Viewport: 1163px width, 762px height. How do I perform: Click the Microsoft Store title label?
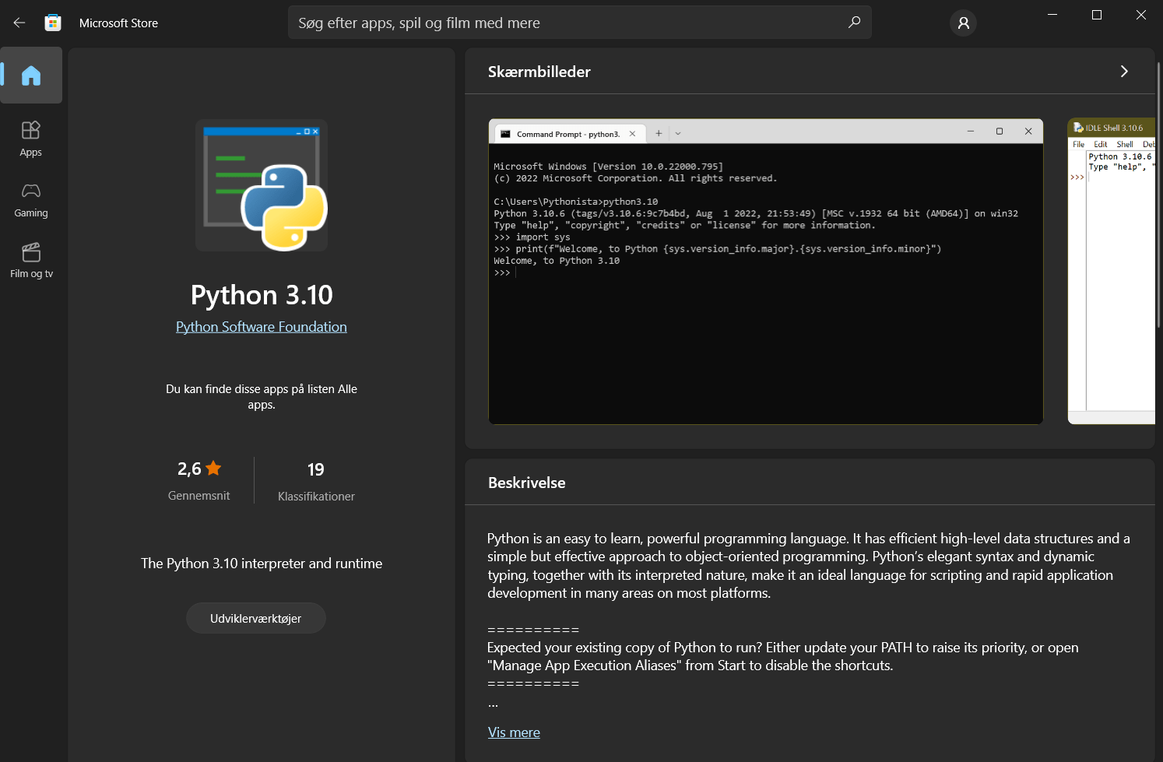point(118,23)
